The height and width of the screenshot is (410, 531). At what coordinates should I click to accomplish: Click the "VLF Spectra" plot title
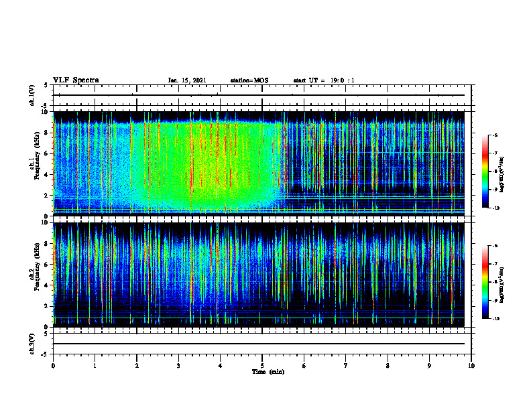(76, 80)
